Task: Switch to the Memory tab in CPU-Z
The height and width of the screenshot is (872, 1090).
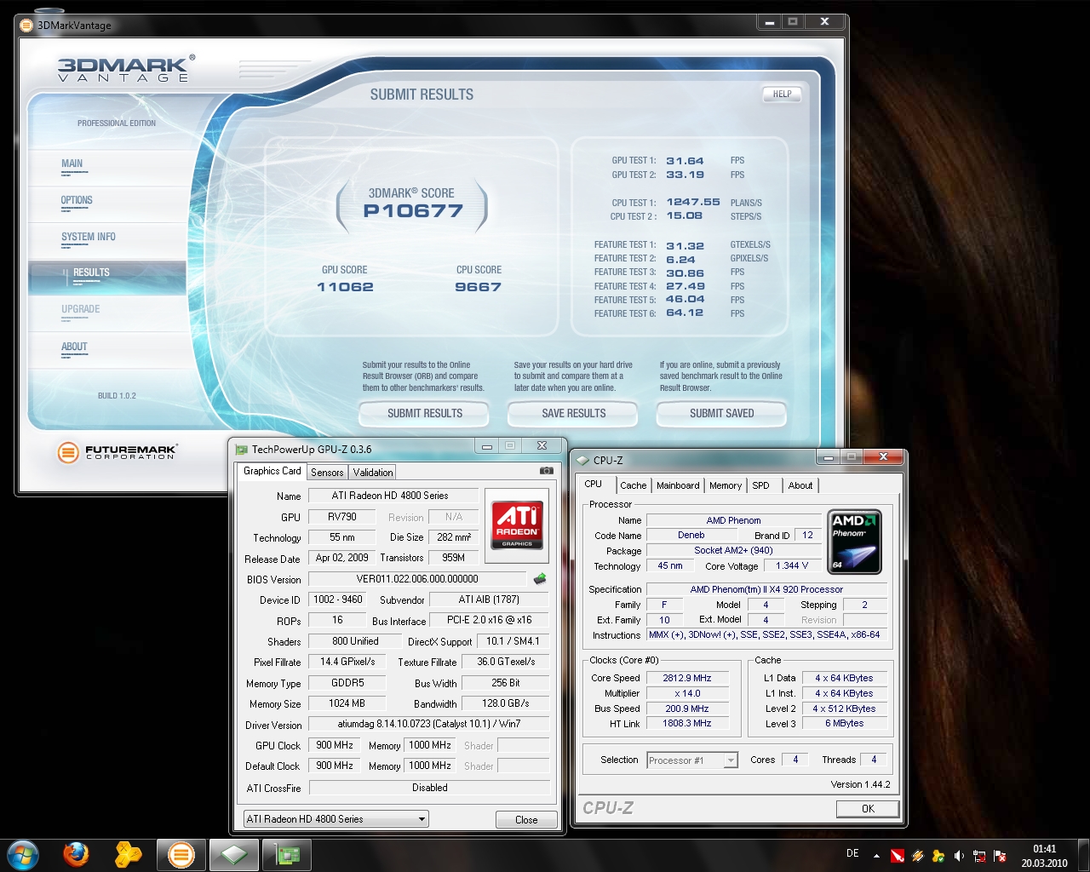Action: pyautogui.click(x=726, y=485)
